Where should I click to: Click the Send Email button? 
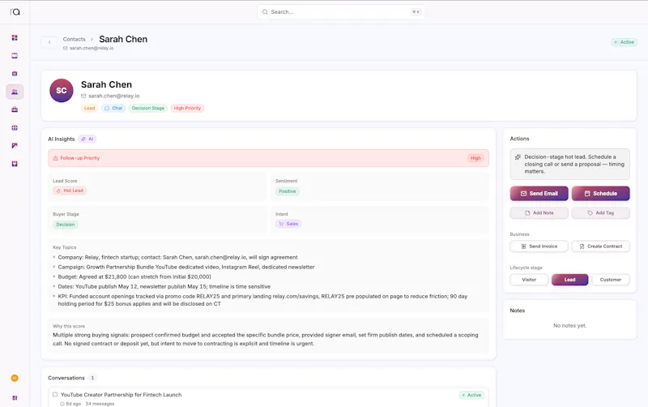tap(539, 194)
